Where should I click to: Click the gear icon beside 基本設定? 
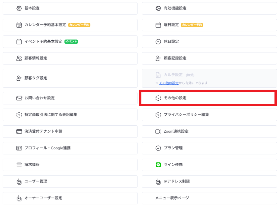pos(19,8)
